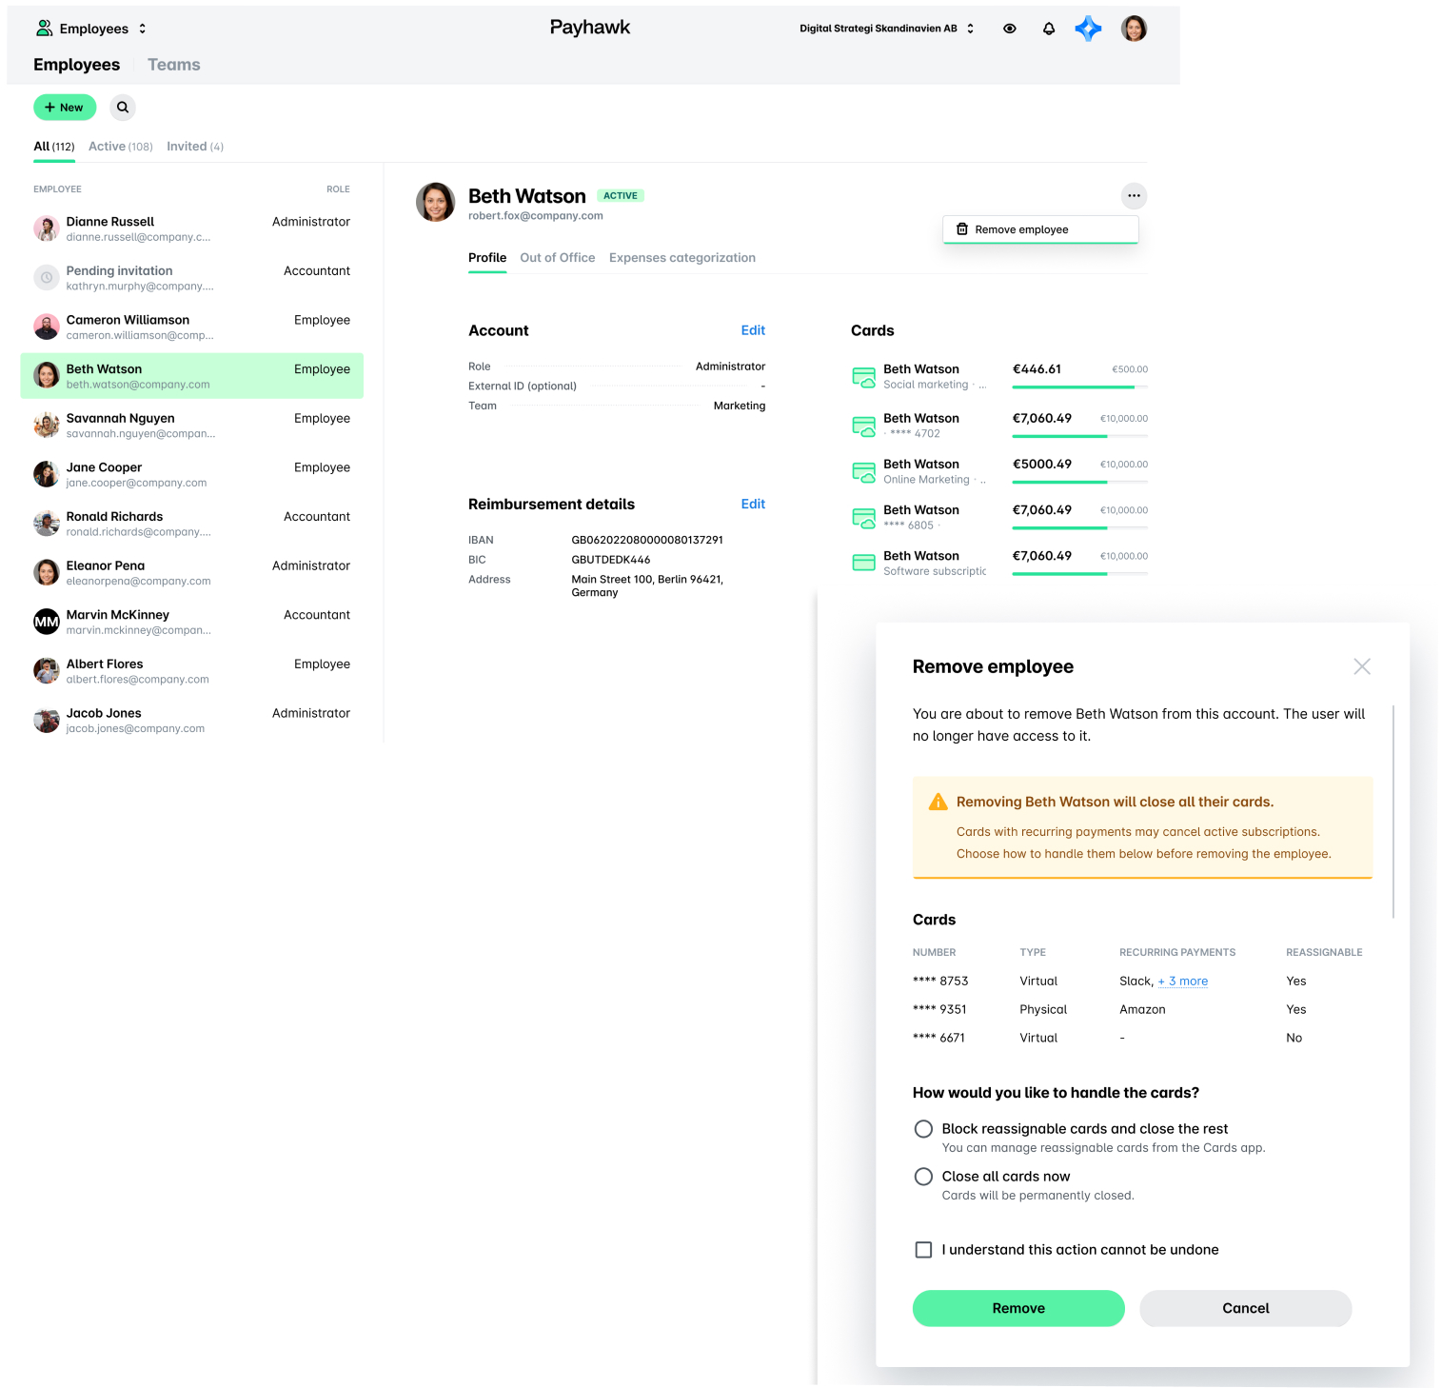Select the **** 6671 card number
The image size is (1442, 1388).
pos(938,1038)
